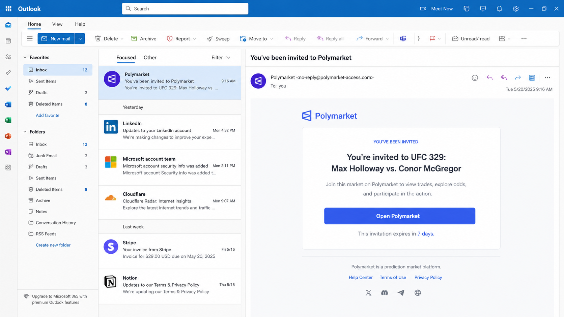Open the Polymarket Telegram icon
This screenshot has height=317, width=564.
(x=401, y=293)
